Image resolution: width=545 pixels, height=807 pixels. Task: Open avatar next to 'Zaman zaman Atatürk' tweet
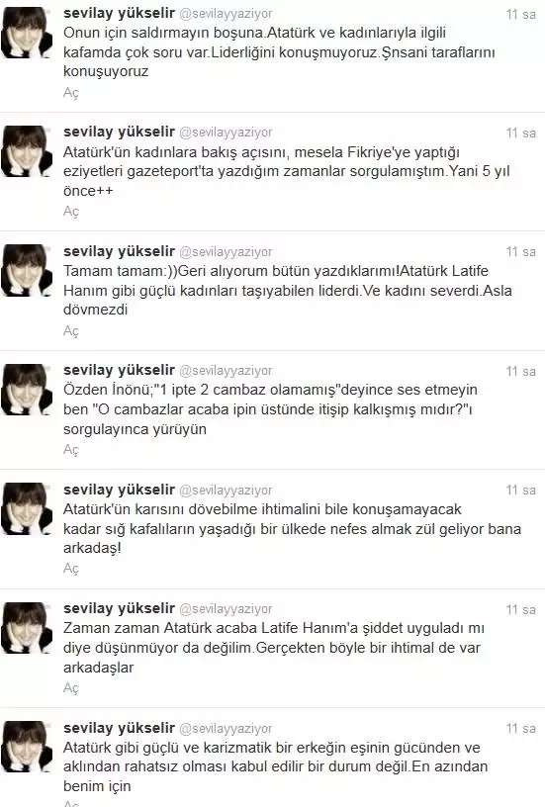click(27, 628)
